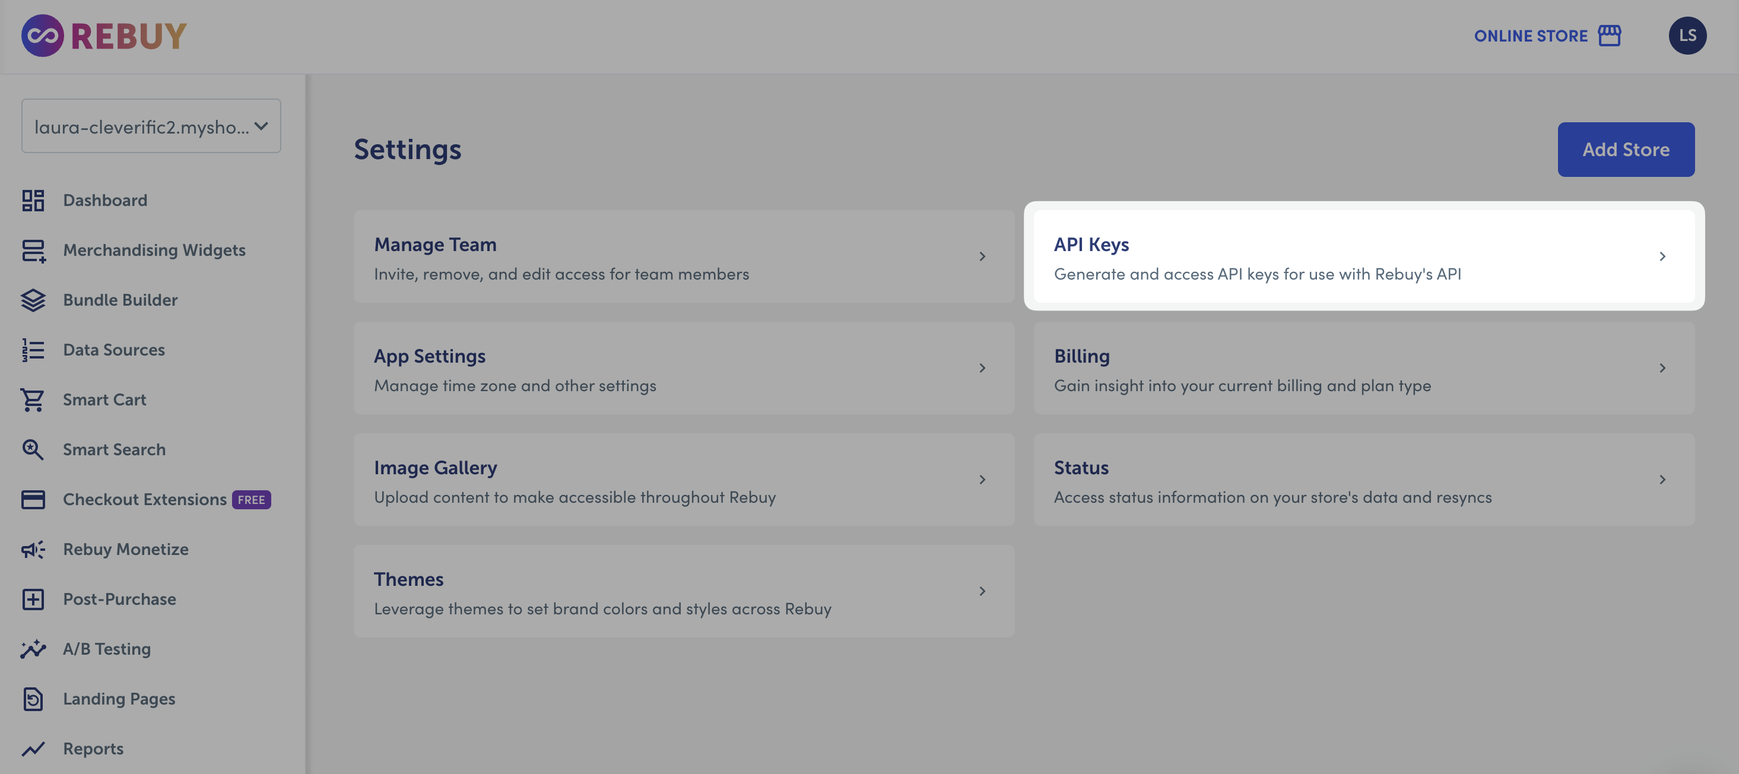
Task: Click the chevron on Themes card
Action: point(982,591)
